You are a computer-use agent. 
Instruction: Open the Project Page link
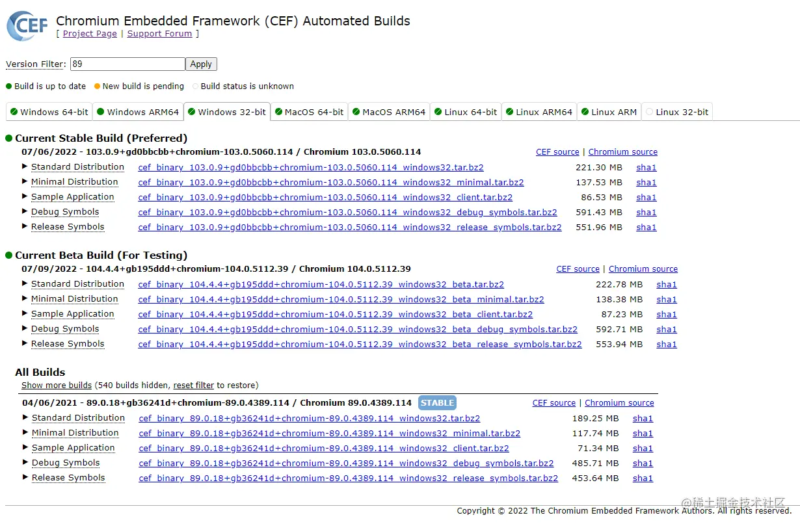click(x=90, y=34)
